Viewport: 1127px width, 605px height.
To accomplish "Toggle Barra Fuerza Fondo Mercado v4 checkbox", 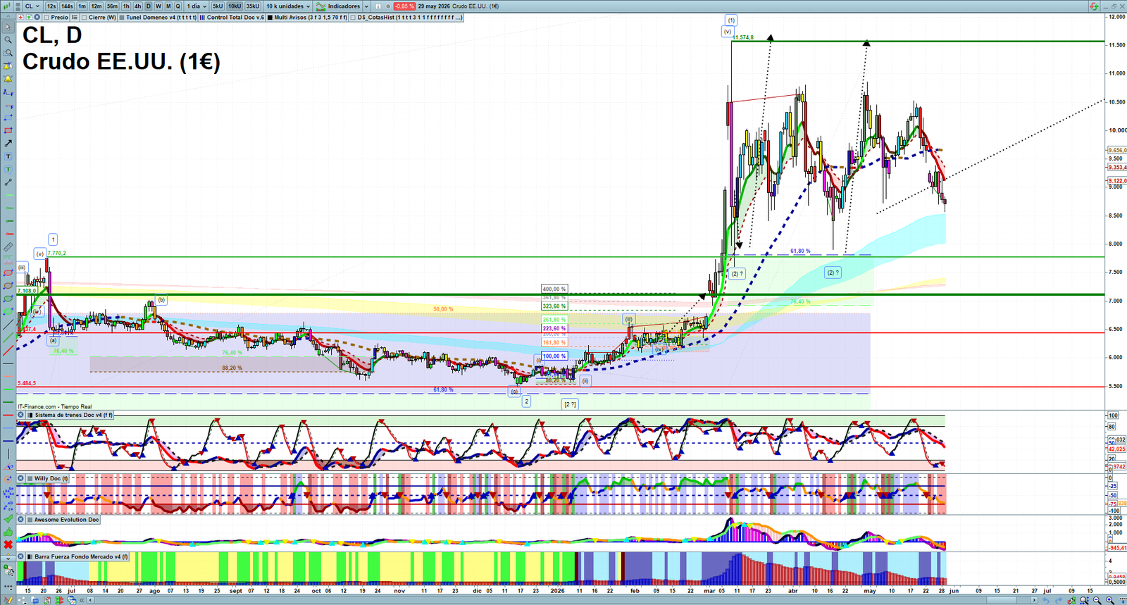I will (x=30, y=556).
